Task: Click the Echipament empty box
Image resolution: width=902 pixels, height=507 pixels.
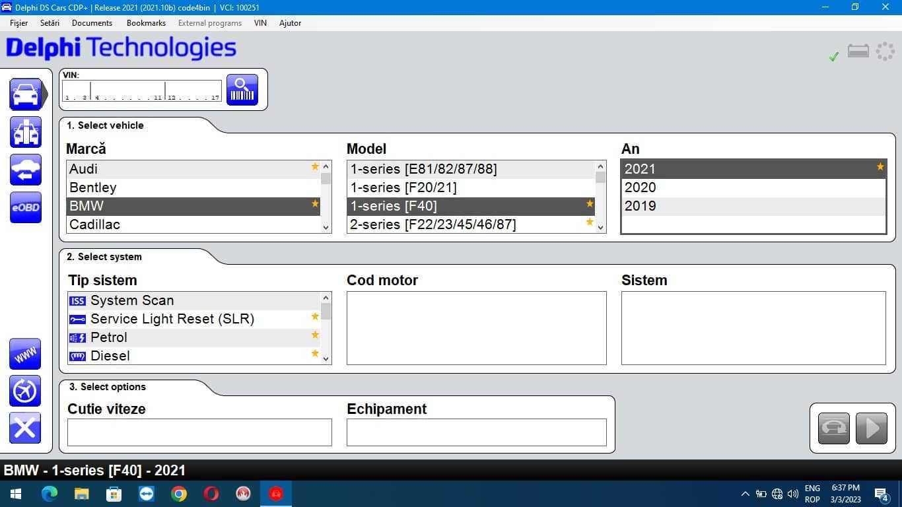Action: point(477,432)
